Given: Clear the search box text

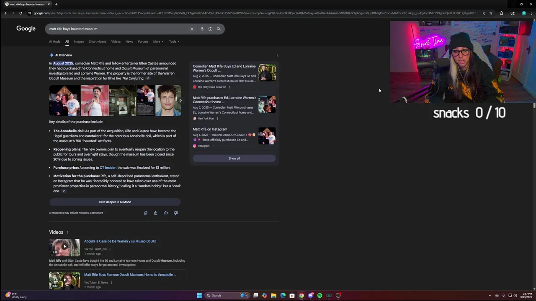Looking at the screenshot, I should 192,29.
